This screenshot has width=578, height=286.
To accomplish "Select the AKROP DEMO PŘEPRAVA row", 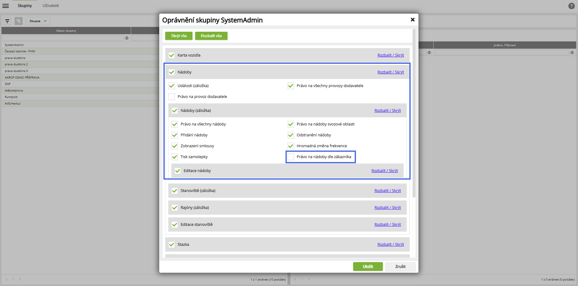I will click(80, 77).
